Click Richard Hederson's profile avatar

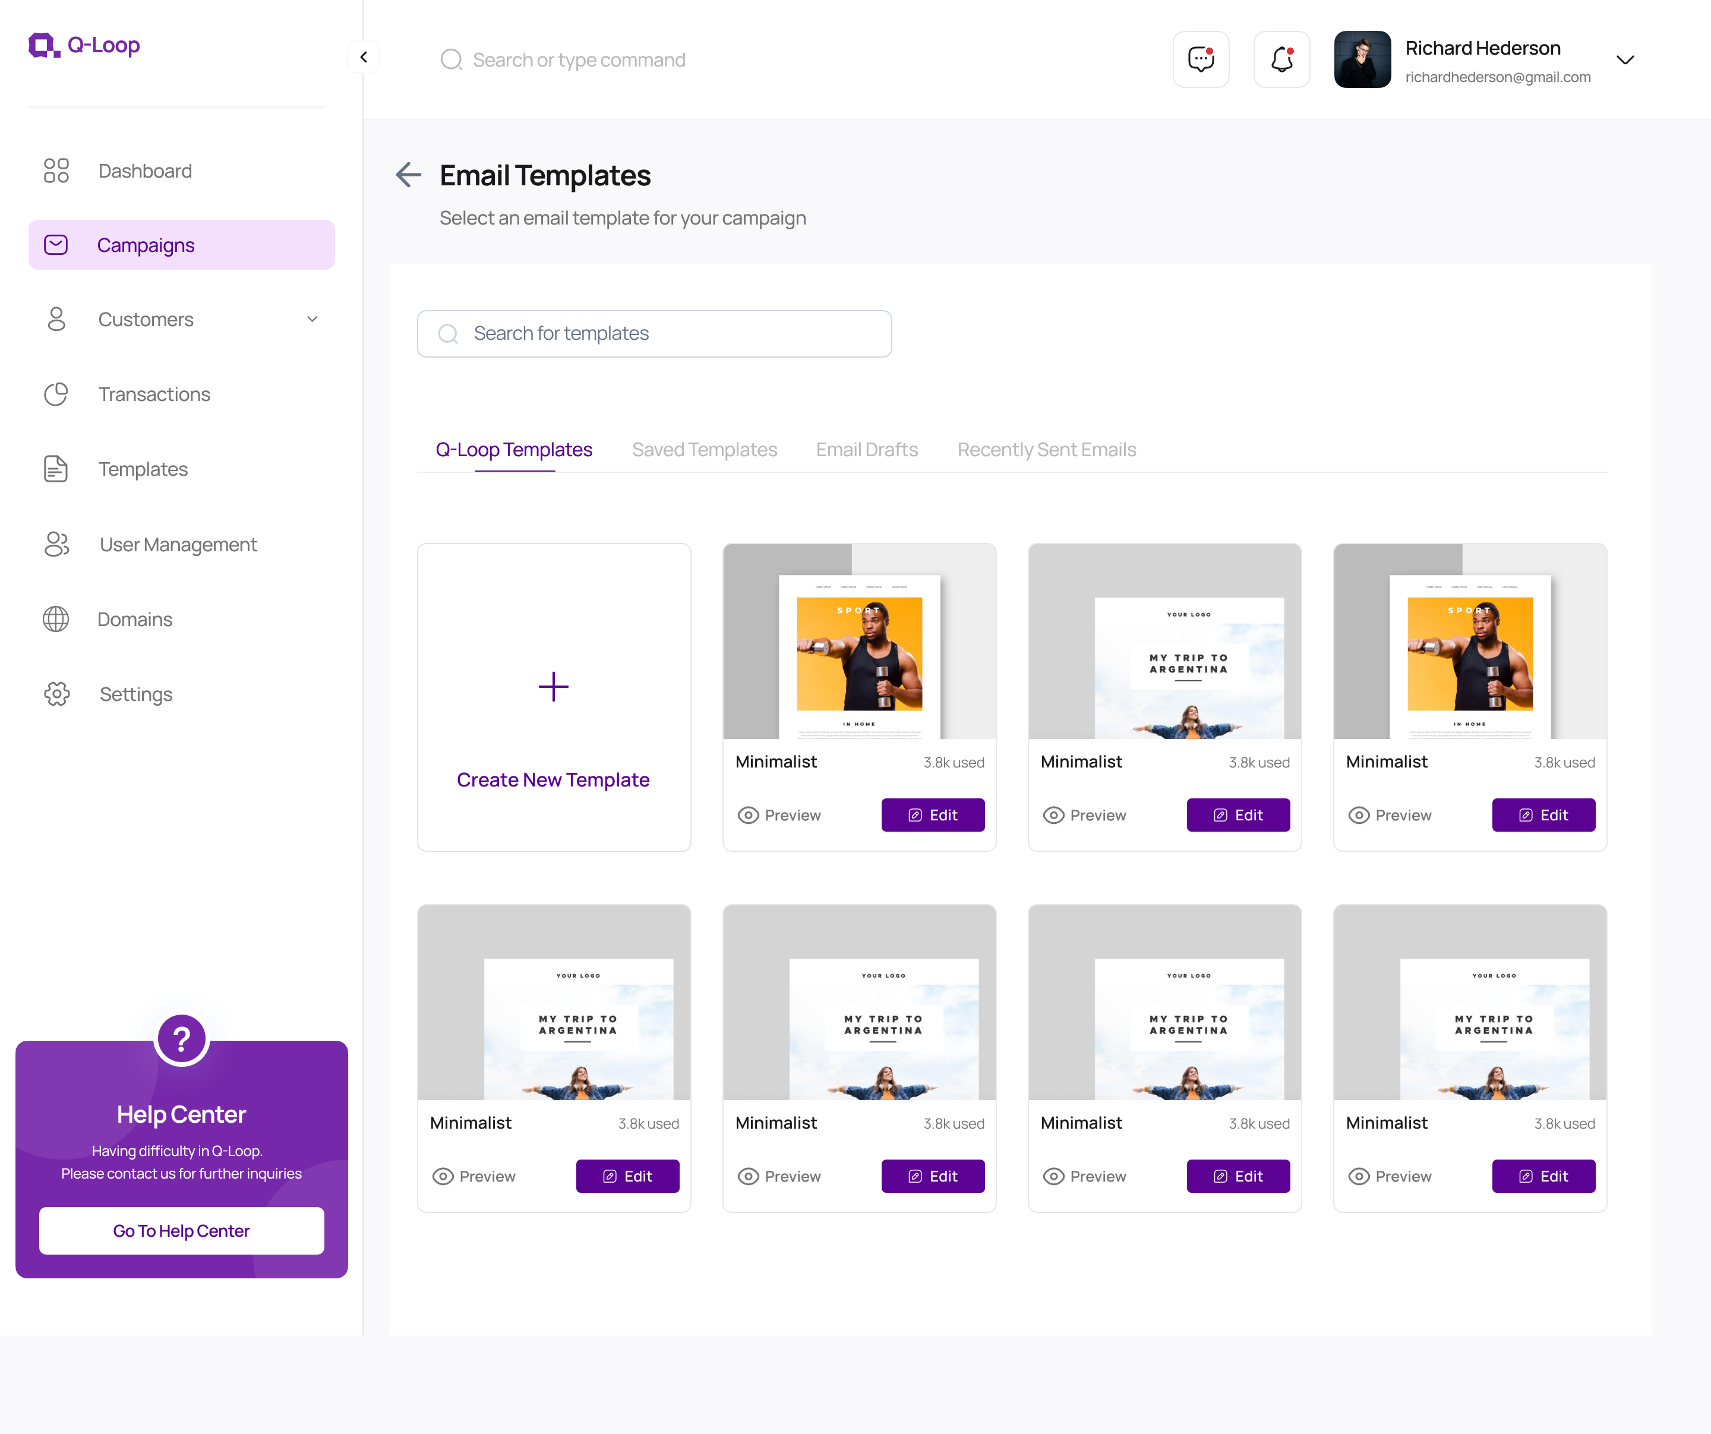(x=1362, y=59)
